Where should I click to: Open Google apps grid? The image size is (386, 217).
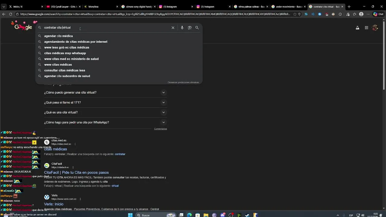click(x=366, y=28)
